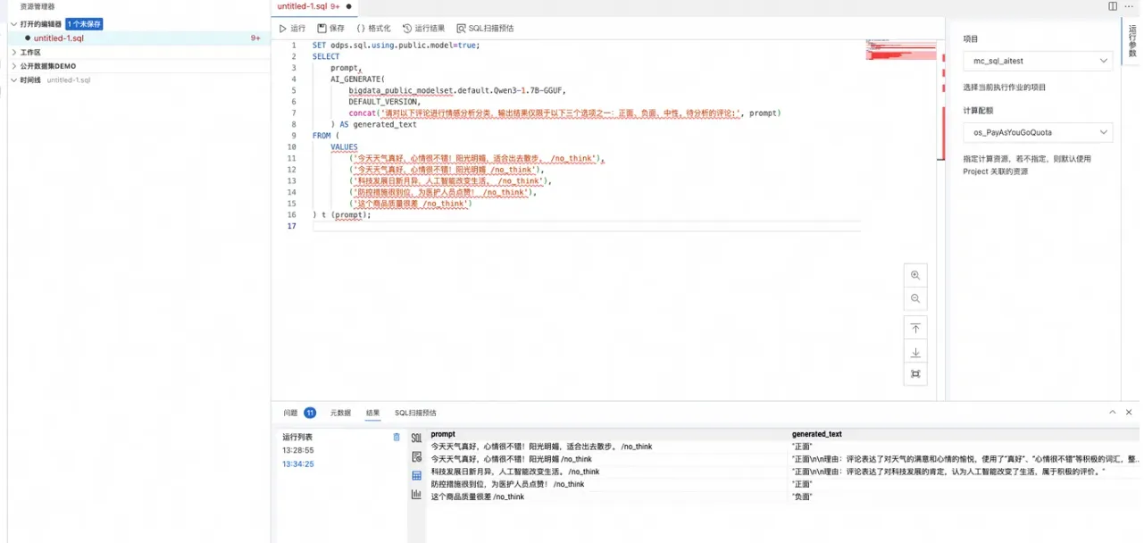
Task: Click the 1个未保存 badge
Action: pyautogui.click(x=84, y=24)
